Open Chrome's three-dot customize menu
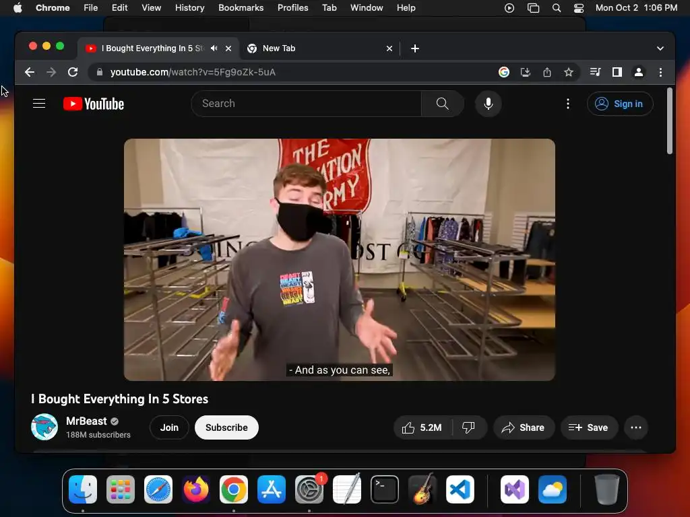The width and height of the screenshot is (690, 517). click(660, 72)
